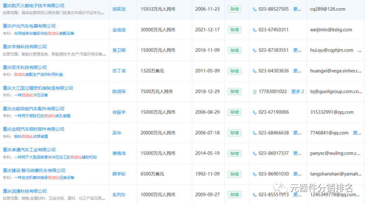Image resolution: width=365 pixels, height=204 pixels.
Task: Open legal representative 颜学钏
Action: point(119,174)
